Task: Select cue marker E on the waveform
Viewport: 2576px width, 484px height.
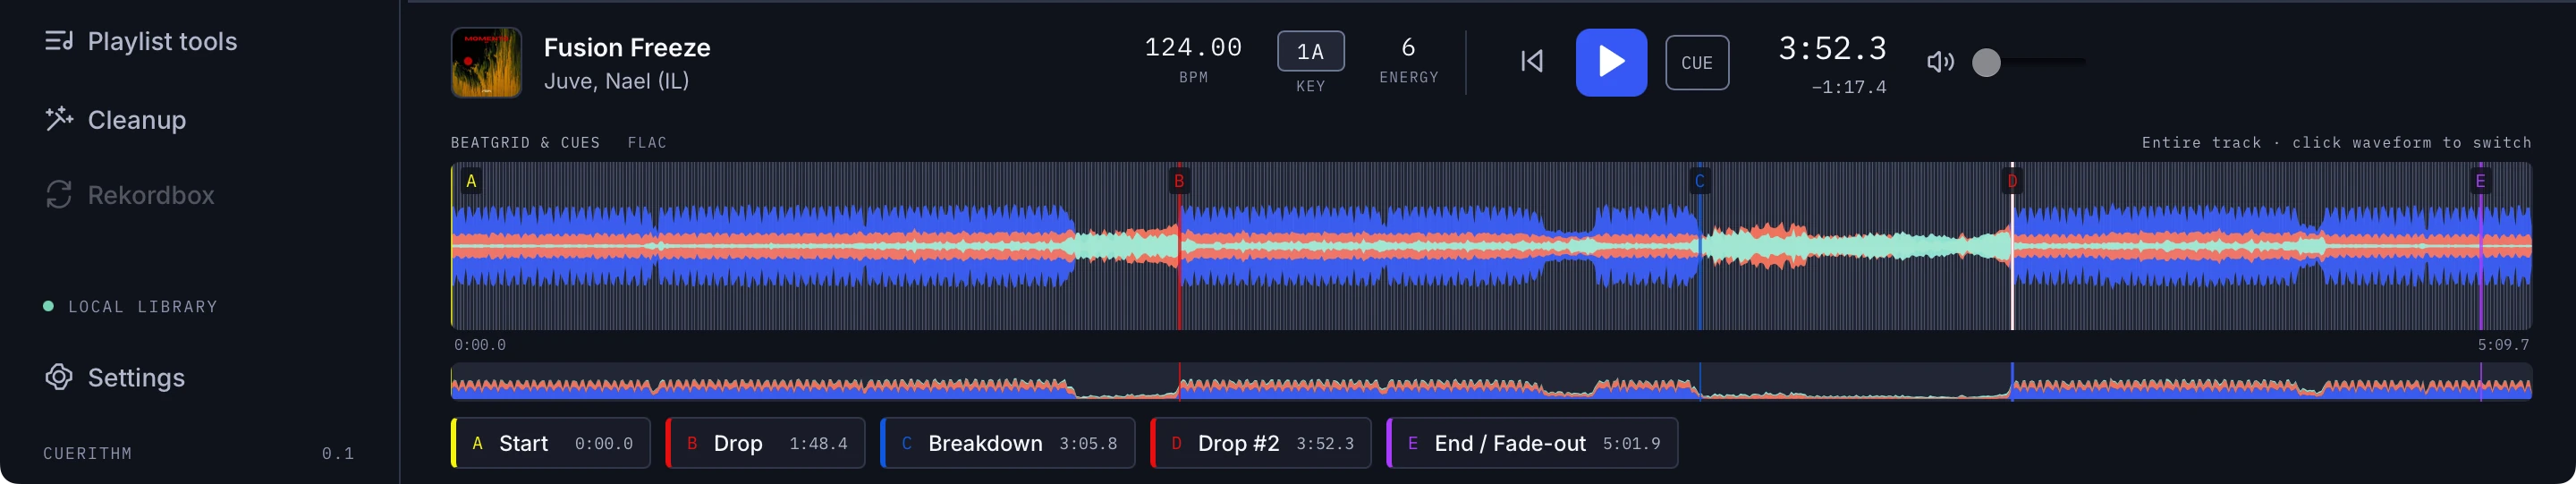Action: [2480, 181]
